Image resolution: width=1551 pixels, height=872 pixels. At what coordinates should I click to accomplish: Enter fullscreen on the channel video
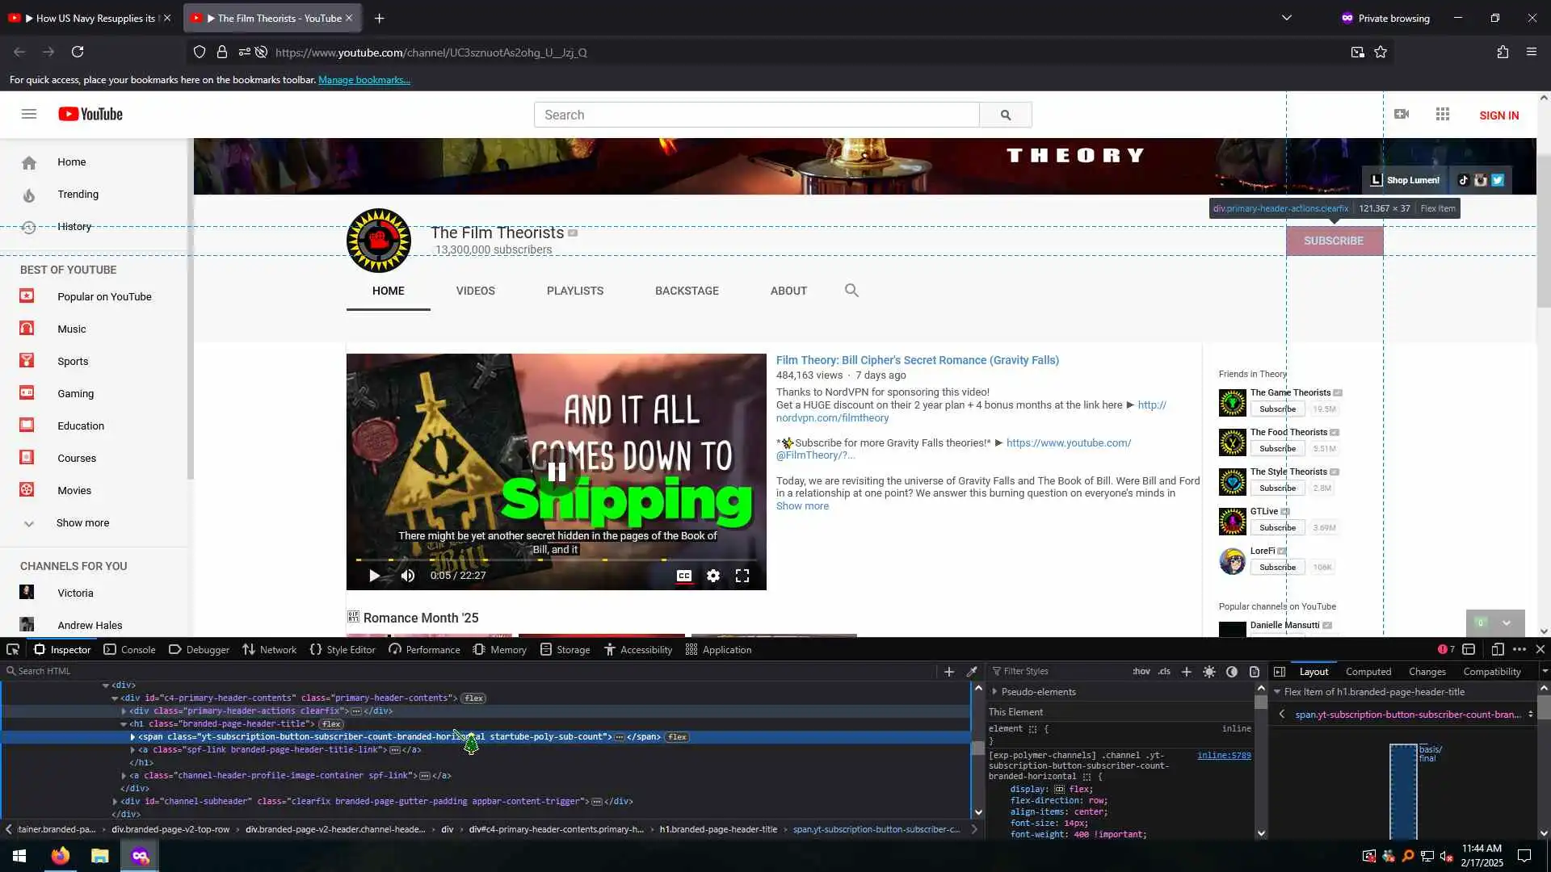(742, 576)
